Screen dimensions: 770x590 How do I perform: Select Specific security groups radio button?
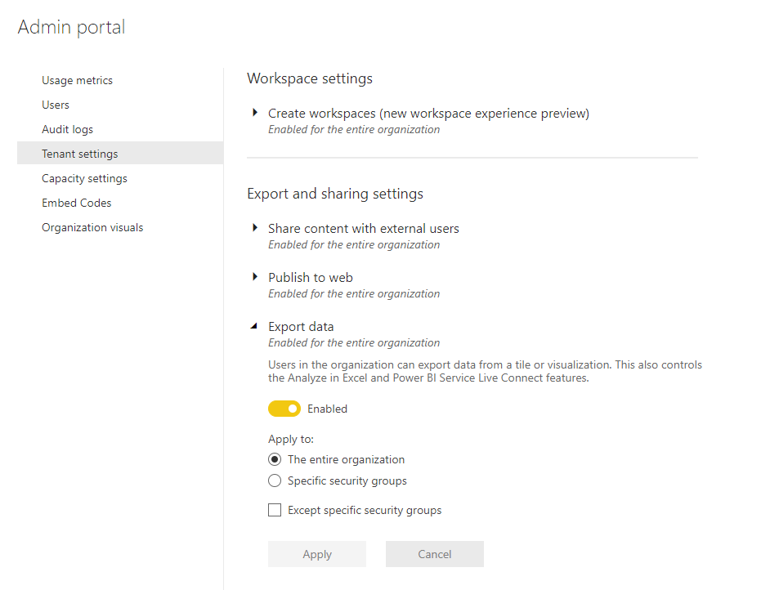point(275,480)
